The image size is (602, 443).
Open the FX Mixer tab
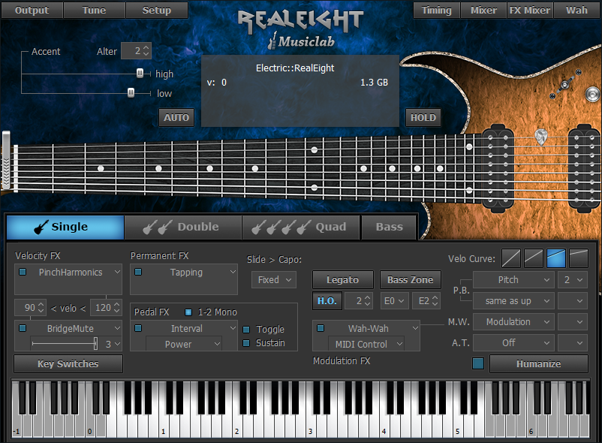tap(529, 11)
